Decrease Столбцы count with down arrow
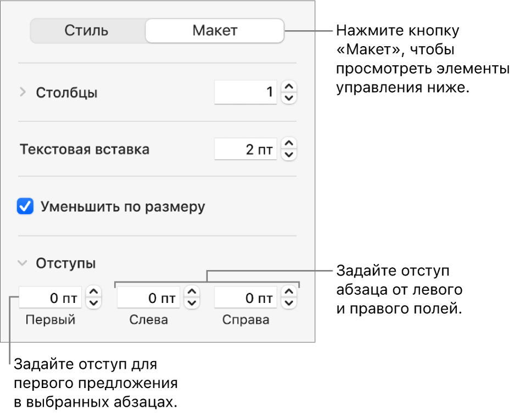520x416 pixels. [x=289, y=98]
